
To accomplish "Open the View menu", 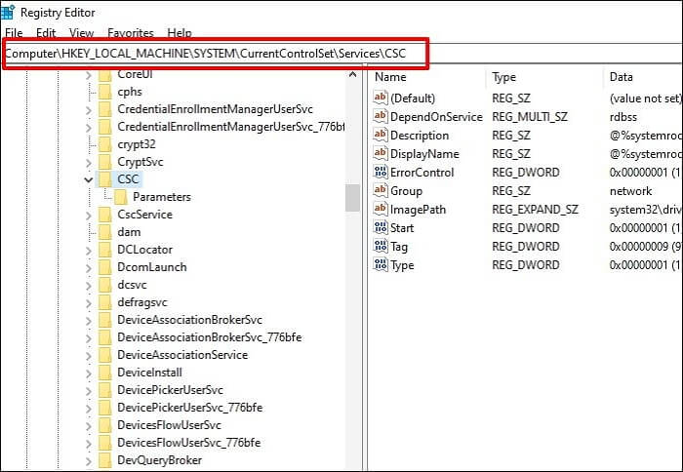I will 81,32.
